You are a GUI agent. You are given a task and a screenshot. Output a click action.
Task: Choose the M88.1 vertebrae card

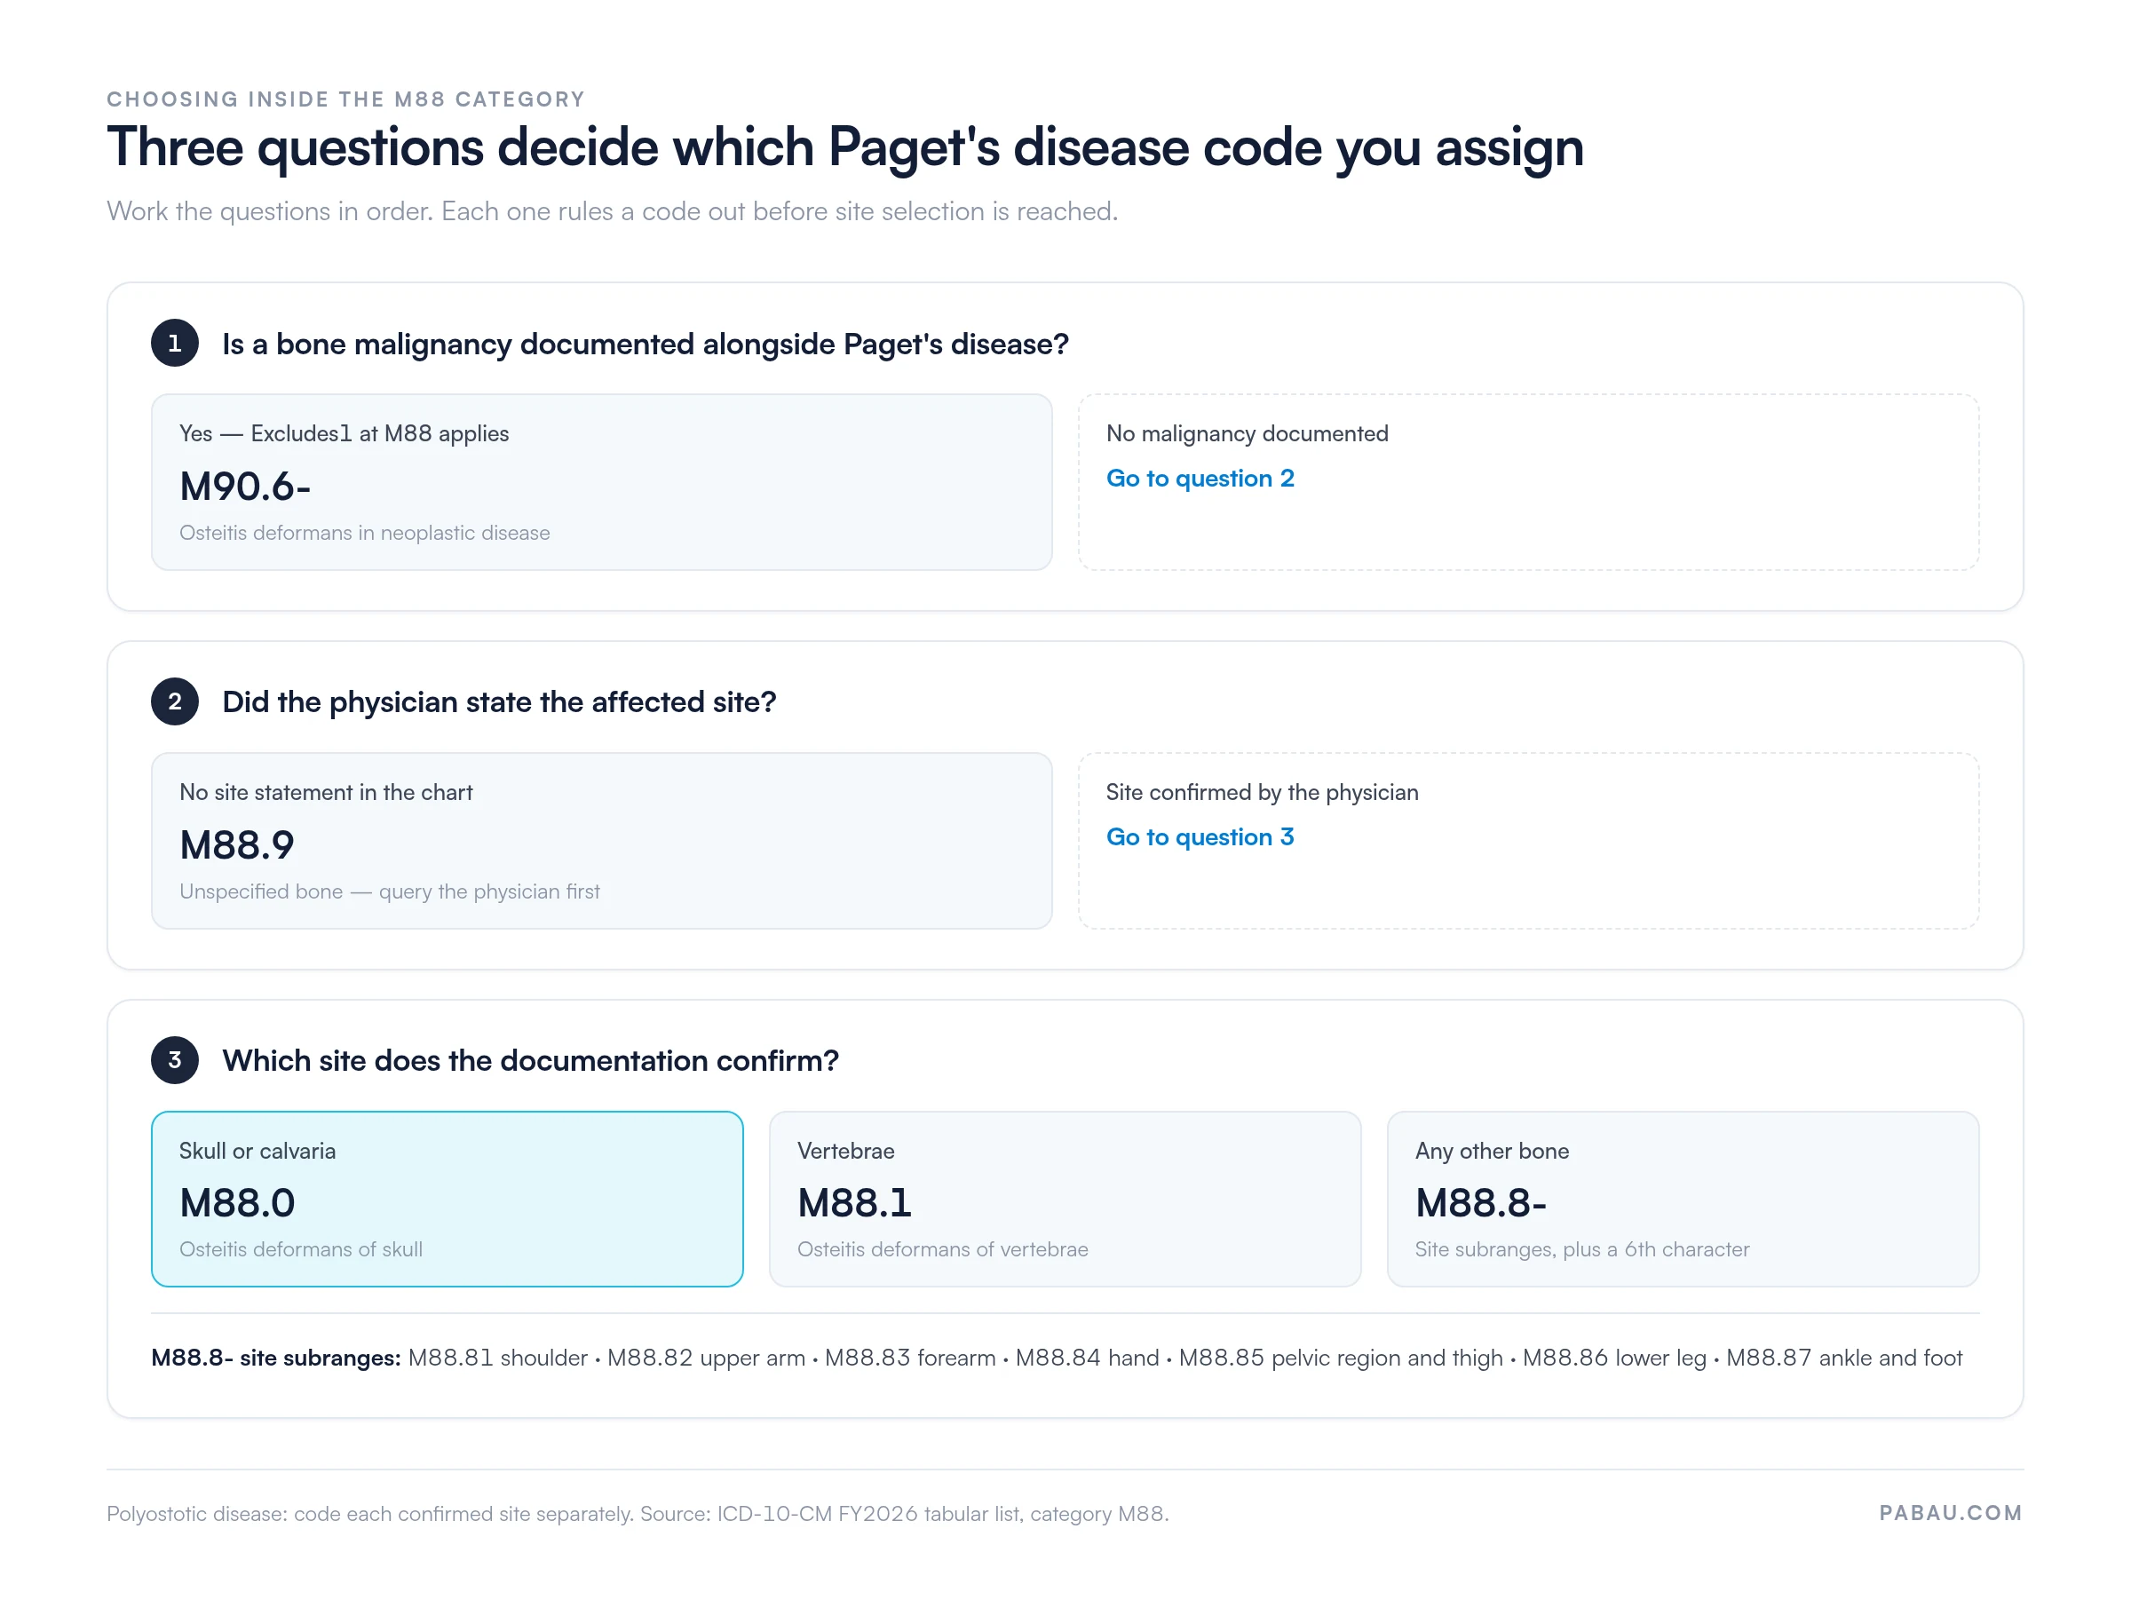[1065, 1199]
